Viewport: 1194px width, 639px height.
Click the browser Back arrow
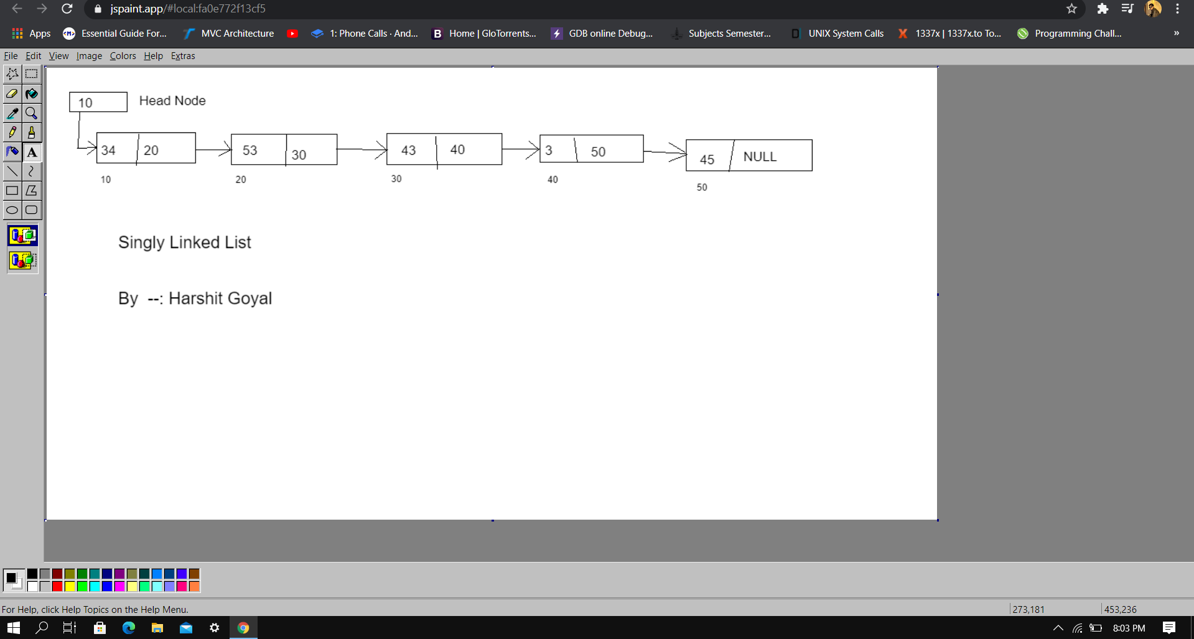(17, 9)
